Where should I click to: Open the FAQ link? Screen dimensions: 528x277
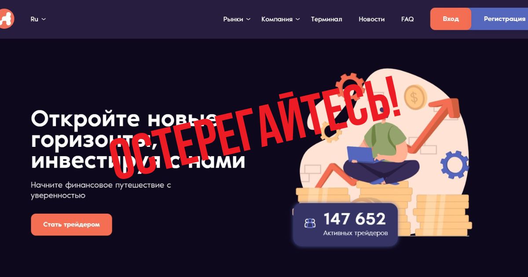pos(407,19)
